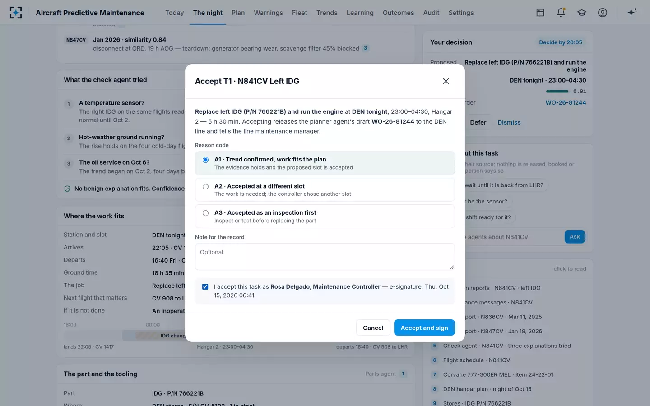The image size is (650, 406).
Task: Click explanation 1 'A temperature sensor?'
Action: point(111,103)
